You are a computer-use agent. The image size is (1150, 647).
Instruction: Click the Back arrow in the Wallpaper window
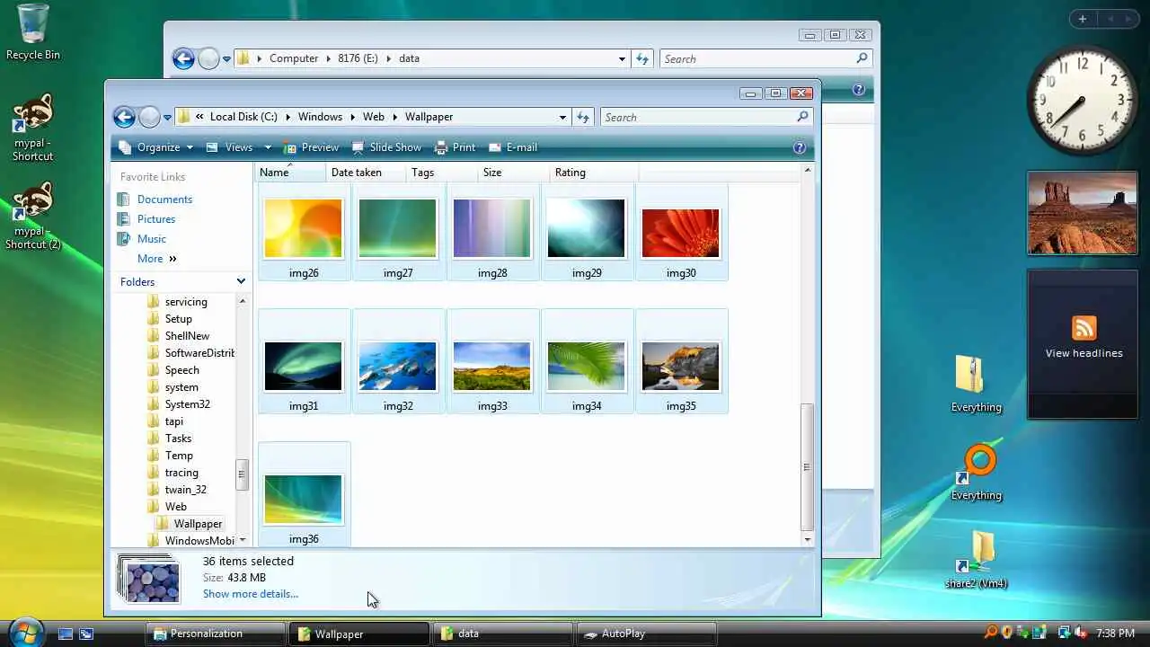pos(124,117)
